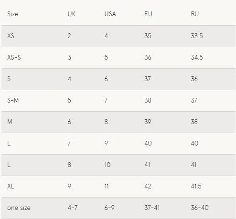Select EU value 42
Image resolution: width=236 pixels, height=219 pixels.
[x=148, y=186]
